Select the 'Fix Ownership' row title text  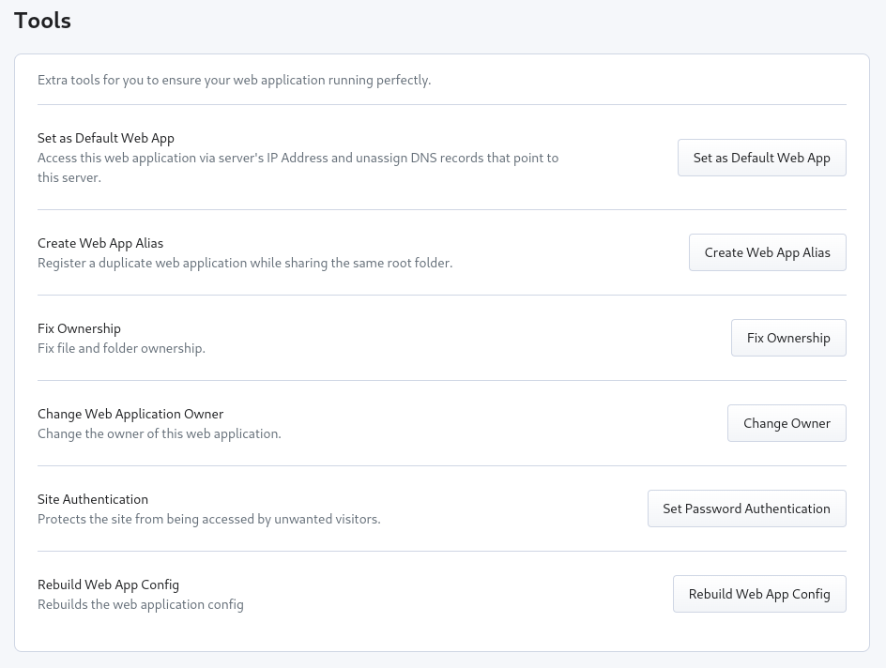pos(79,328)
